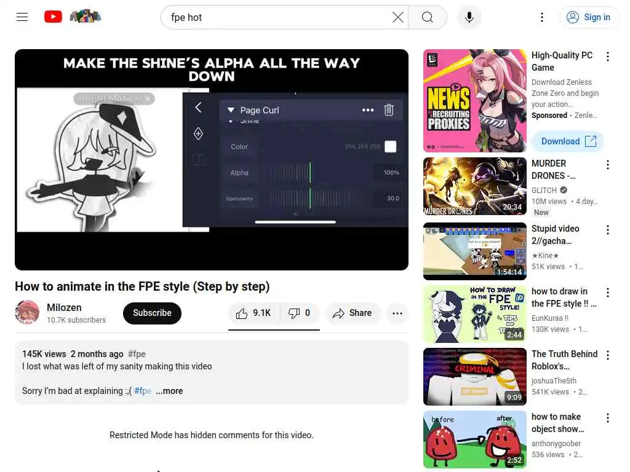Like the video with thumbs up

[254, 313]
